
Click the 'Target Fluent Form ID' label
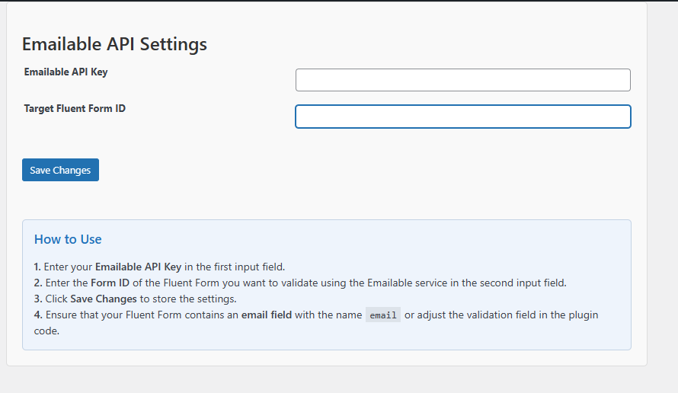coord(75,108)
